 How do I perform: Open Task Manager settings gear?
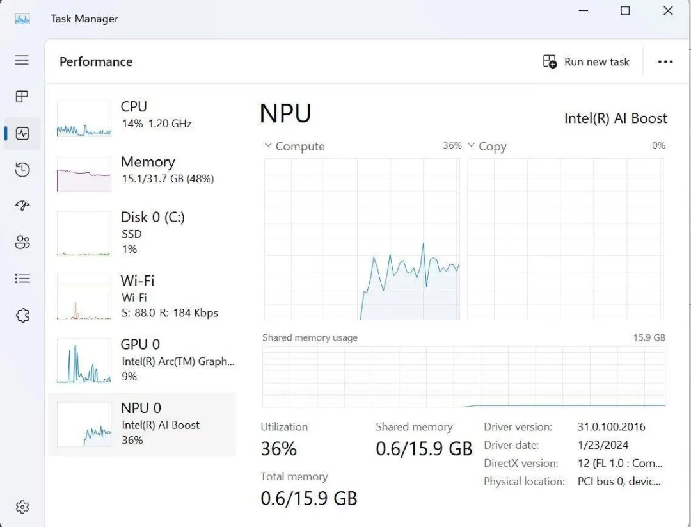click(x=21, y=506)
